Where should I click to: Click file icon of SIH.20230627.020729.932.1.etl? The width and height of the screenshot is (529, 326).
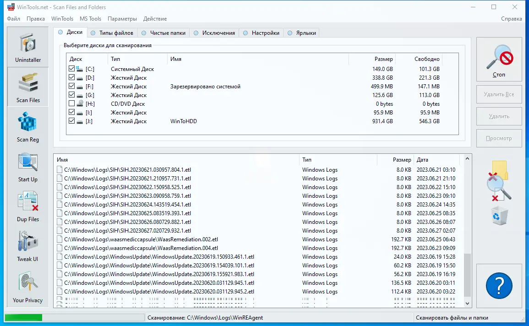pos(60,231)
